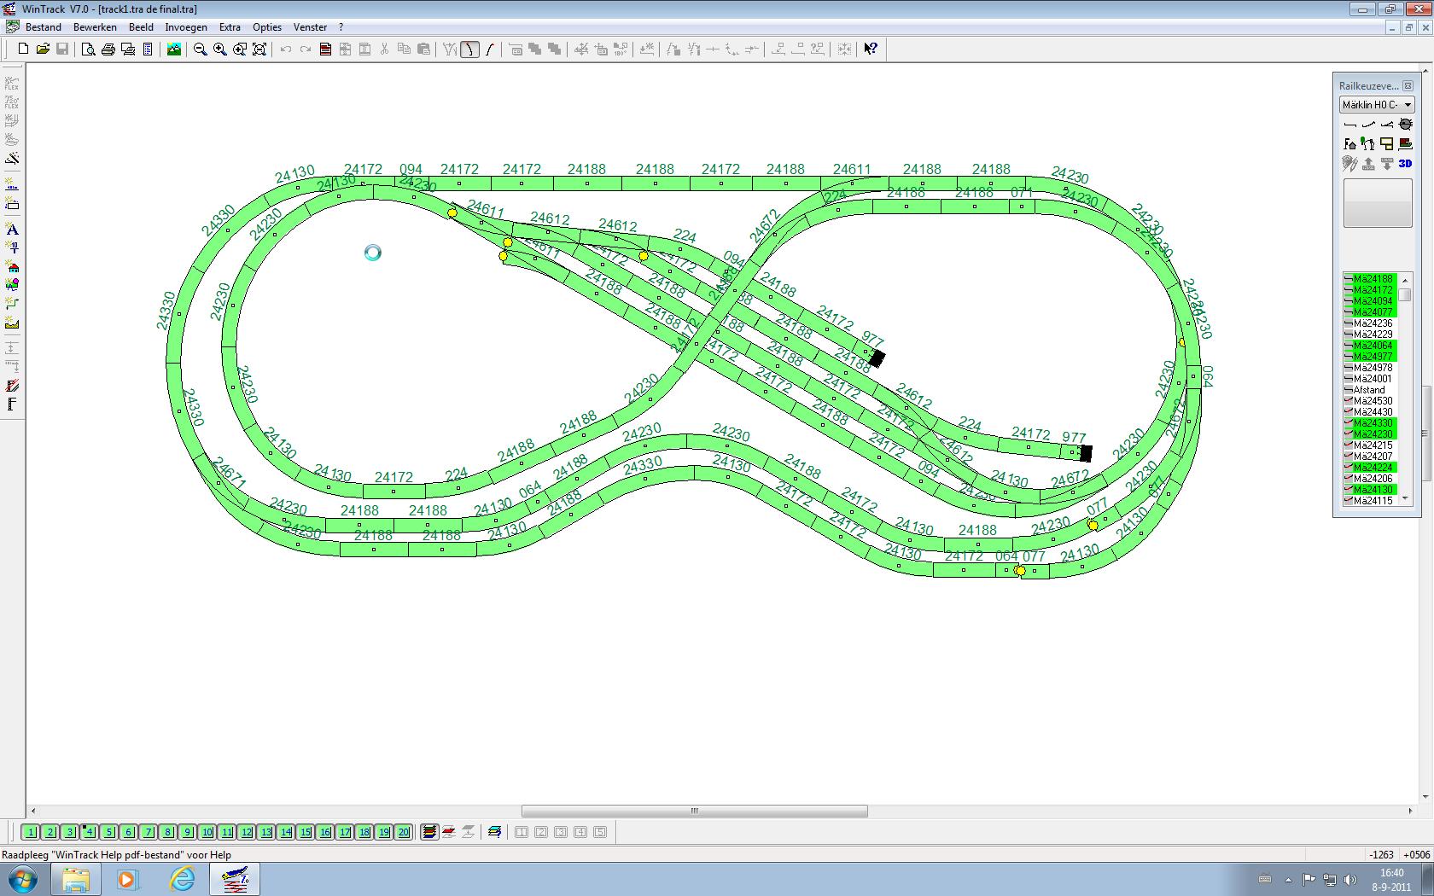Open the 3D view button
1434x896 pixels.
point(1406,163)
